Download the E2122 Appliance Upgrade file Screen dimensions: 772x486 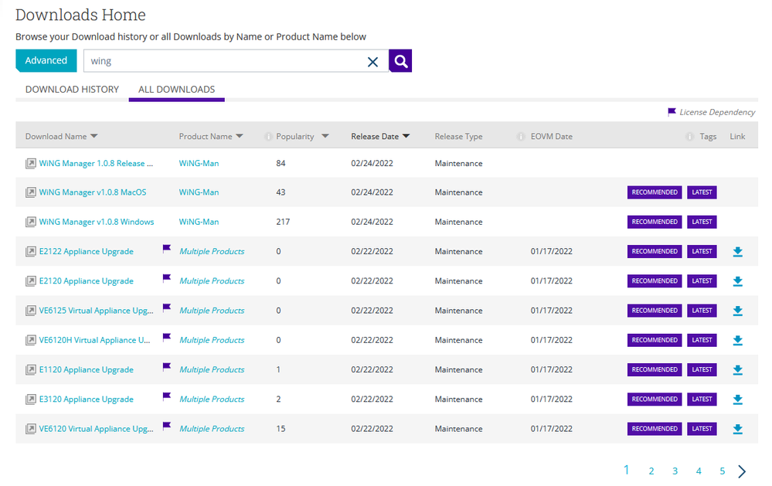pyautogui.click(x=737, y=252)
